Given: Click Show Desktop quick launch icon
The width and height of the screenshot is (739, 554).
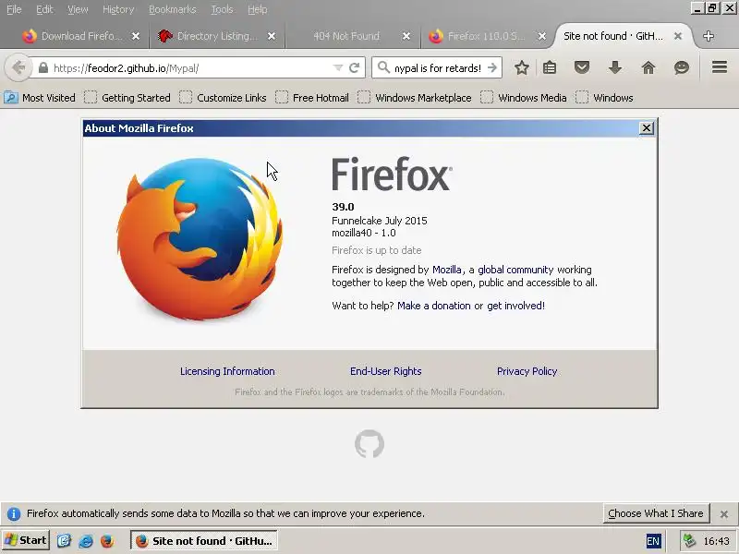Looking at the screenshot, I should pos(64,540).
